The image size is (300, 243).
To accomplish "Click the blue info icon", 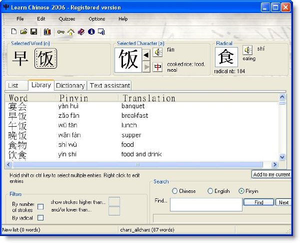I will 91,32.
